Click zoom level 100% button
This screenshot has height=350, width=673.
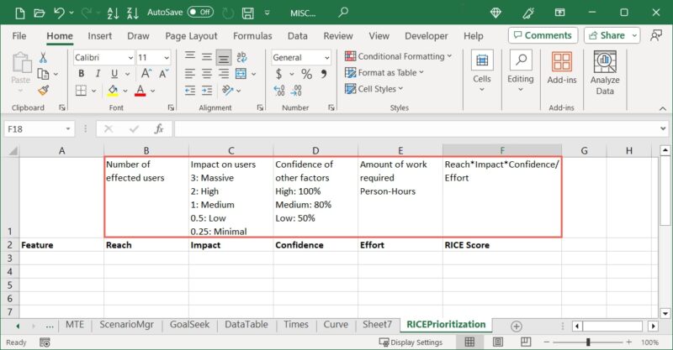coord(649,342)
